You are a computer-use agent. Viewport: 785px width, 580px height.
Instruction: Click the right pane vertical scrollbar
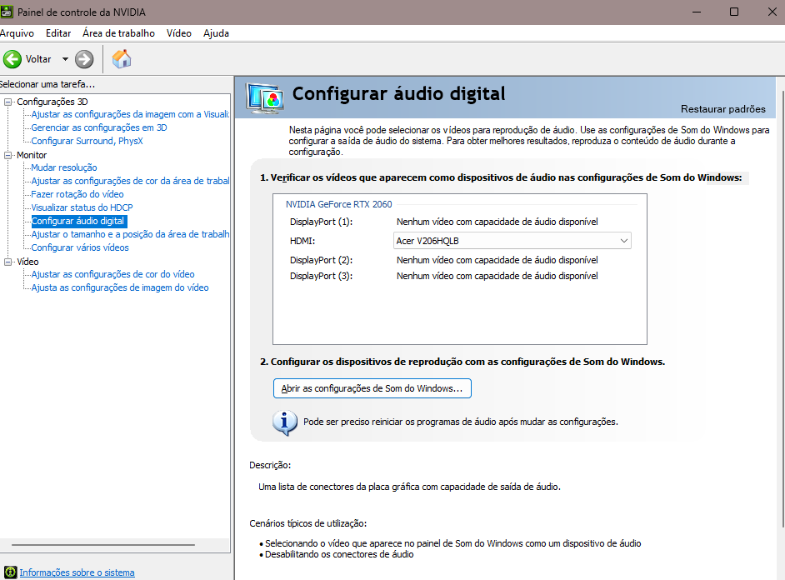click(x=782, y=309)
